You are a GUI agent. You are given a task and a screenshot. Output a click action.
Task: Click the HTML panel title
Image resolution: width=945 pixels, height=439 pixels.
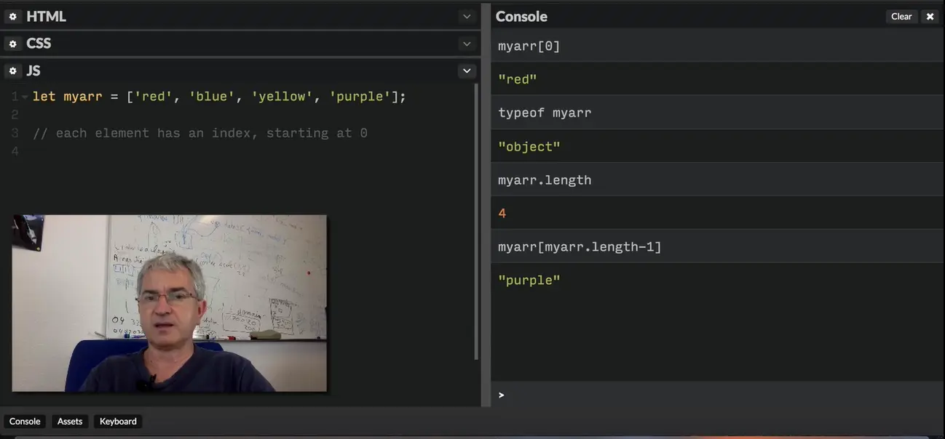pyautogui.click(x=46, y=16)
